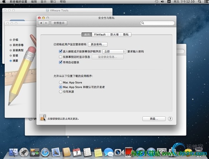
Task: Open the yellow Notes icon in Dock
Action: pos(98,152)
